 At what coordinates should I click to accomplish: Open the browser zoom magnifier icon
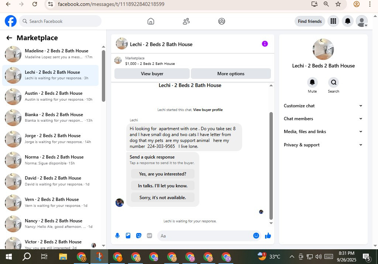[x=326, y=4]
